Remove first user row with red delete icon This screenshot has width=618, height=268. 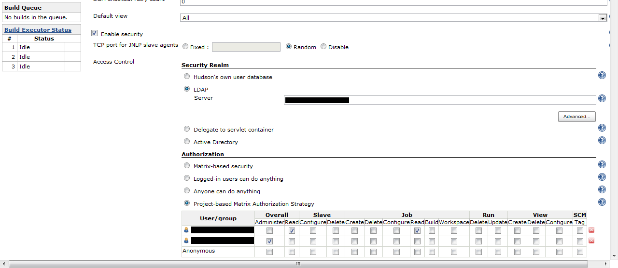[x=591, y=230]
